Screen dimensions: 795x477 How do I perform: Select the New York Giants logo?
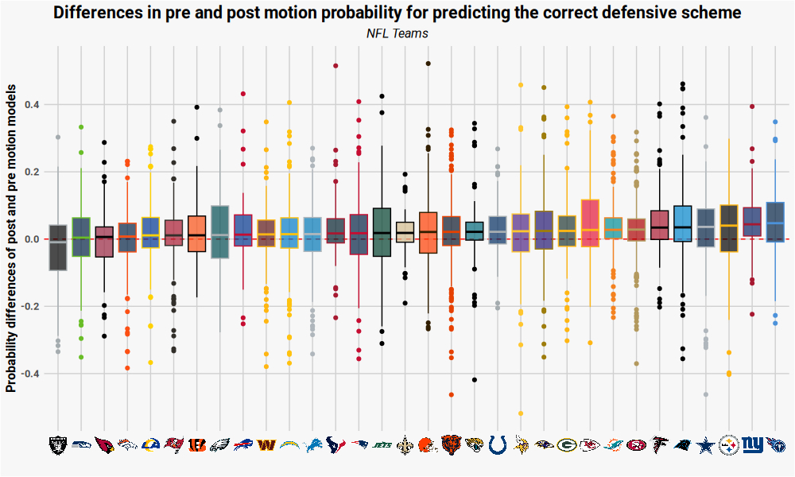point(752,444)
